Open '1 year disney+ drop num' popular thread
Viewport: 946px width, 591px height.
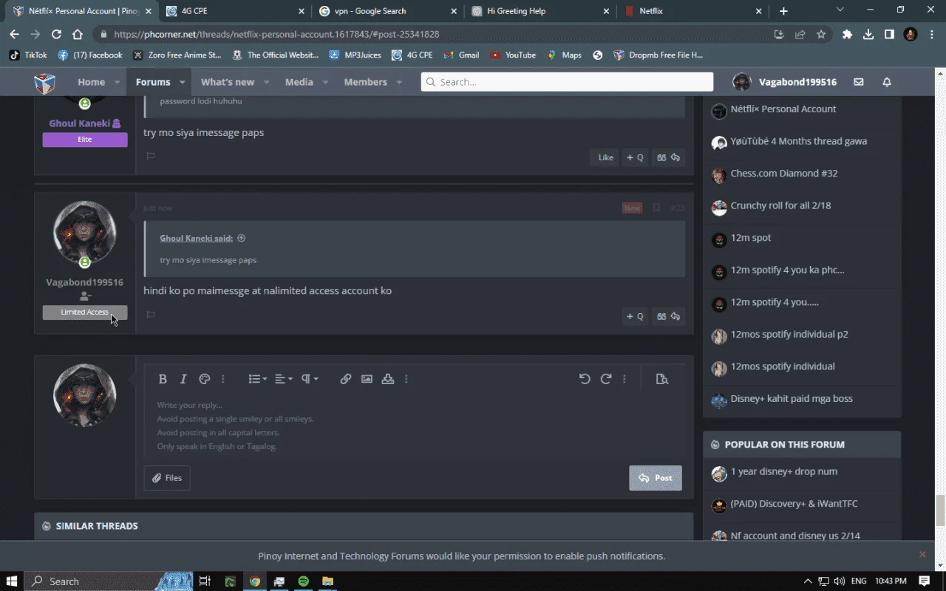(x=784, y=471)
